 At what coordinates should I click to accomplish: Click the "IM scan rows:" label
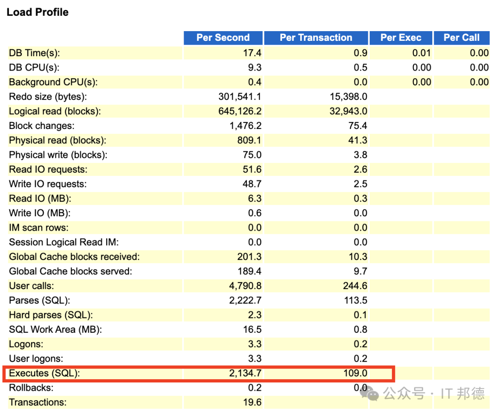(x=39, y=227)
